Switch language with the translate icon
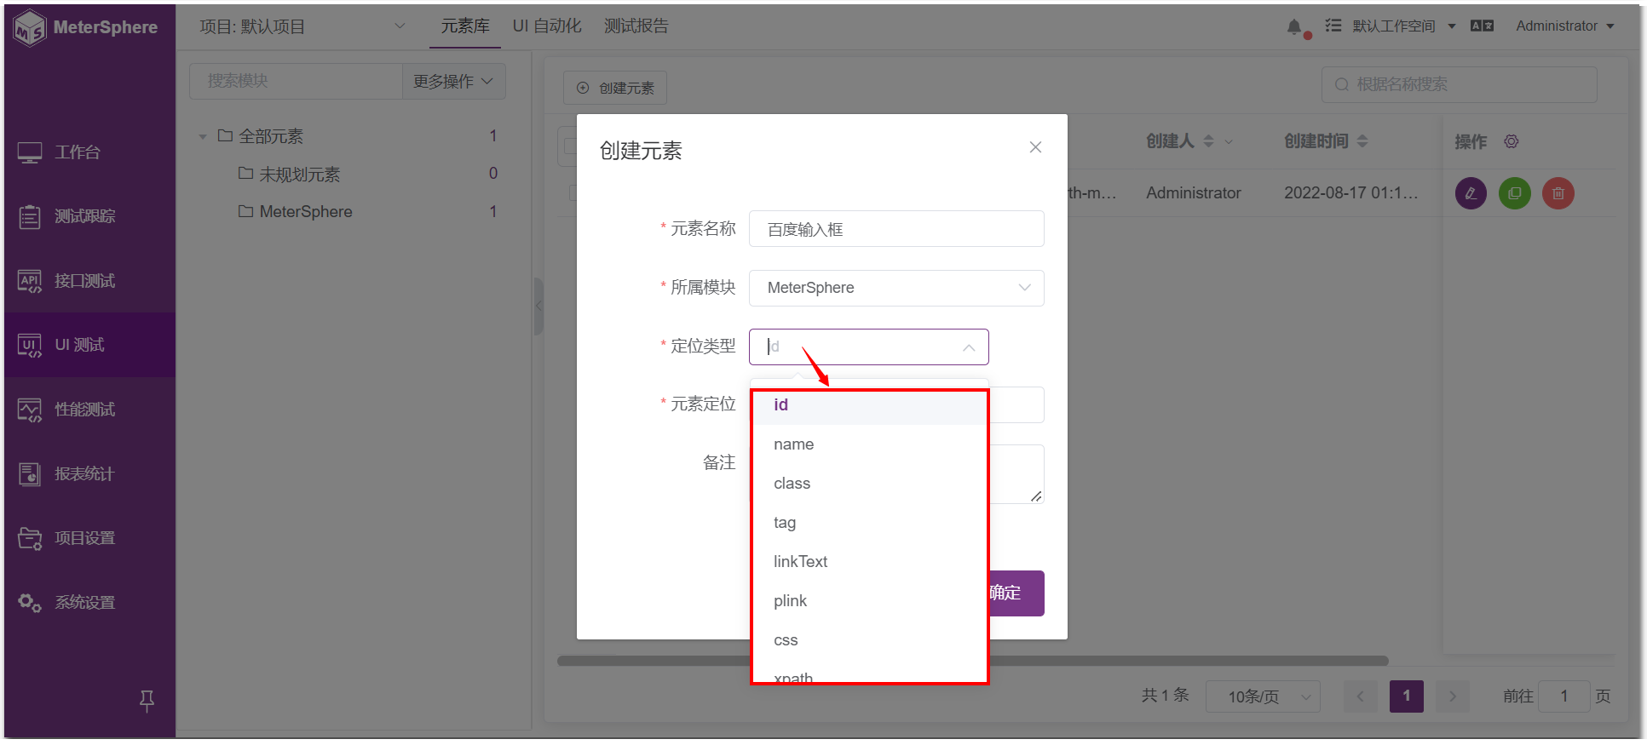Viewport: 1647px width, 745px height. coord(1482,26)
